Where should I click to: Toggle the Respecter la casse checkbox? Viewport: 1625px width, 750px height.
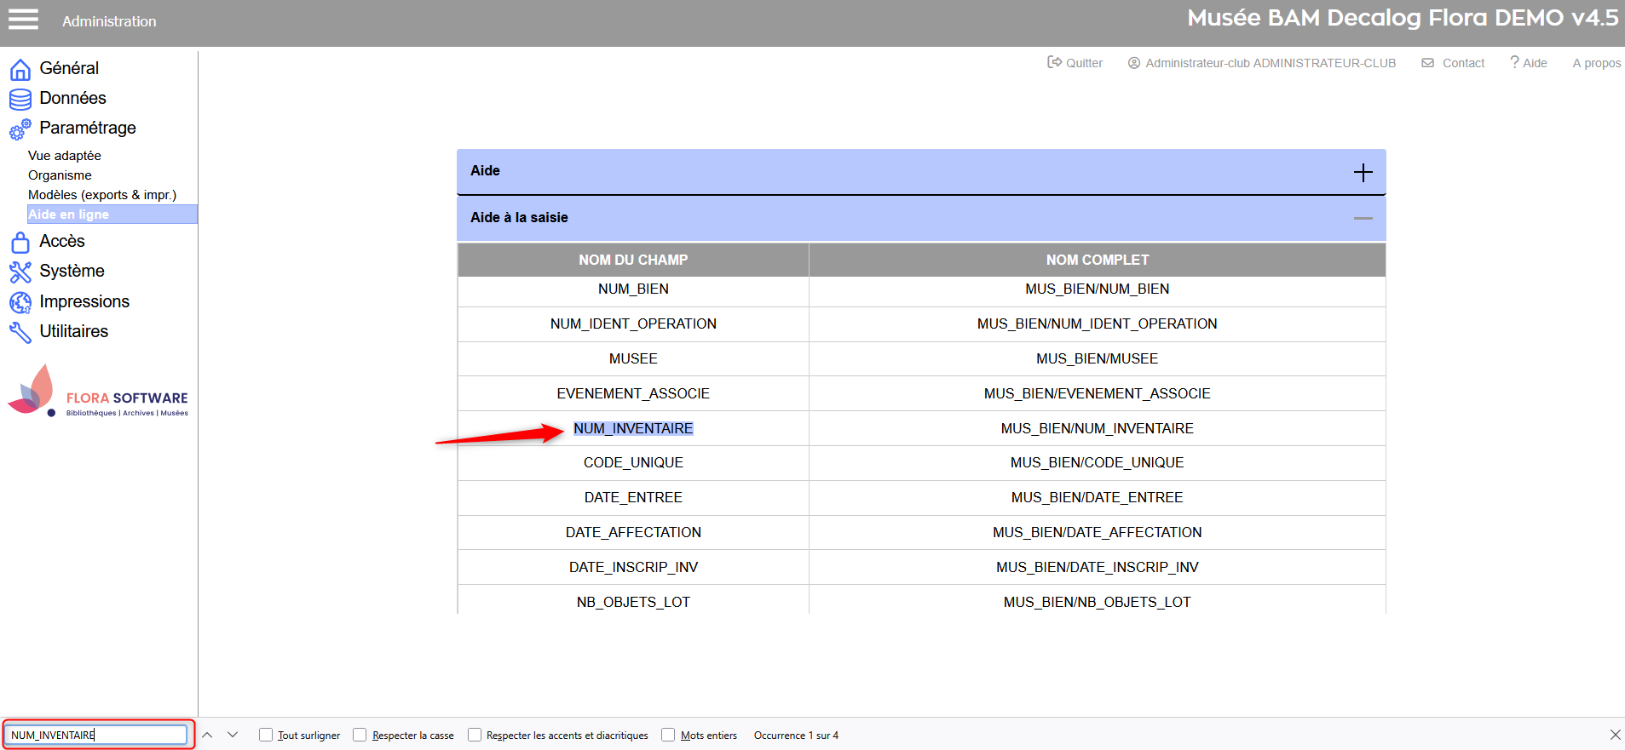pyautogui.click(x=360, y=735)
